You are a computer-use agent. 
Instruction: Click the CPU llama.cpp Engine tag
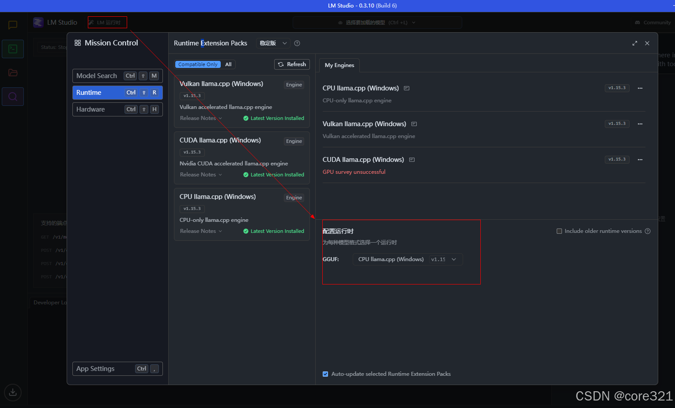click(294, 198)
